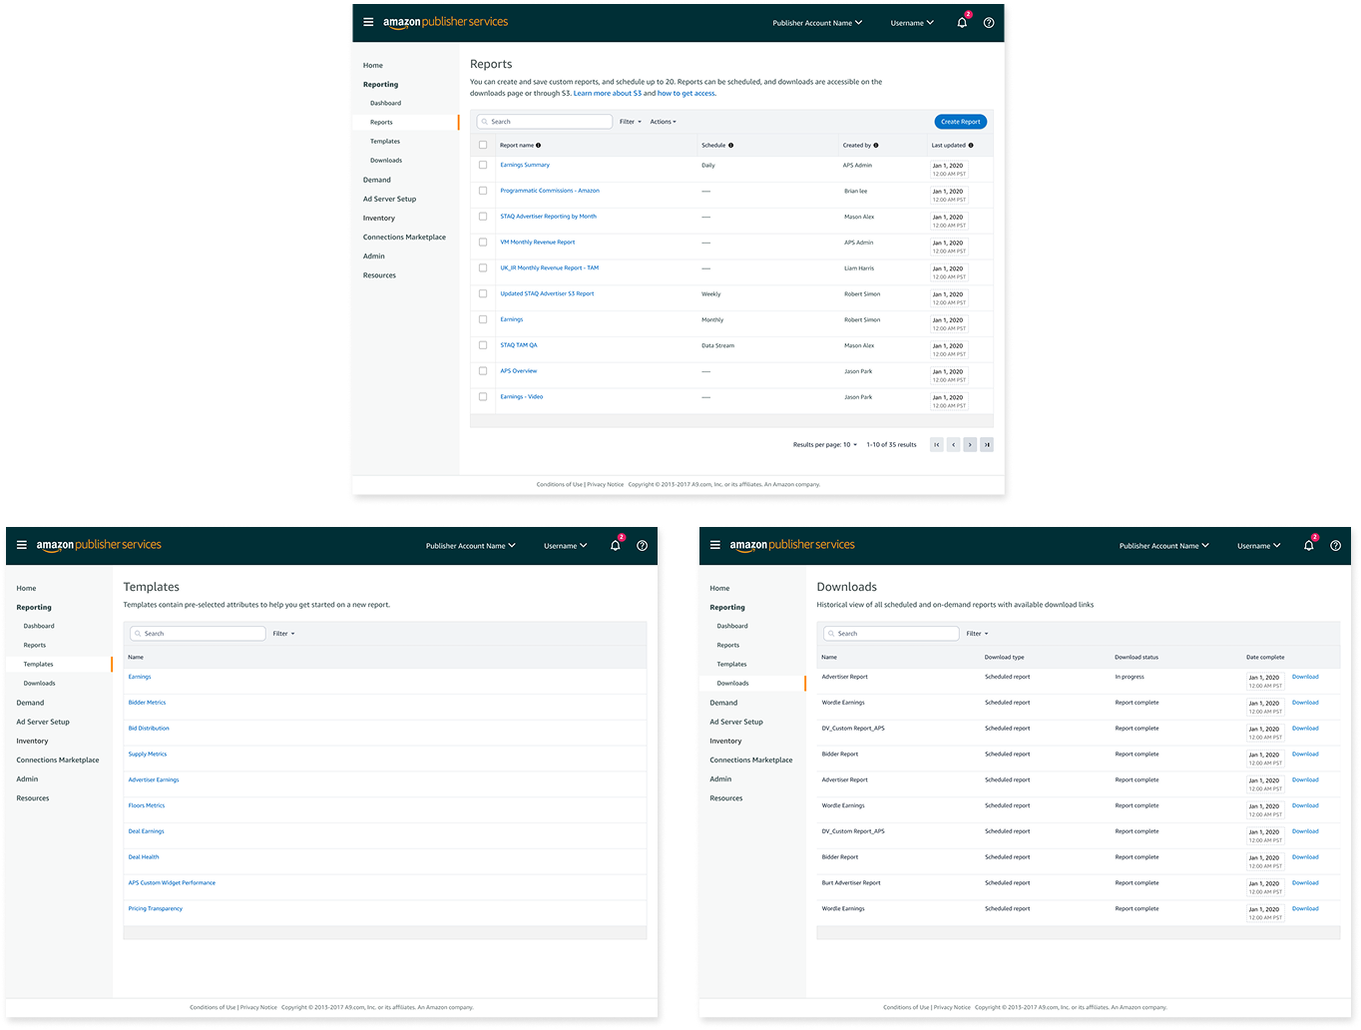Go to next page of report results
1361x1030 pixels.
click(x=970, y=445)
